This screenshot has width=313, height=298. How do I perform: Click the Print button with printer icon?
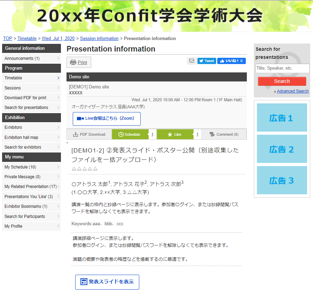[x=79, y=62]
